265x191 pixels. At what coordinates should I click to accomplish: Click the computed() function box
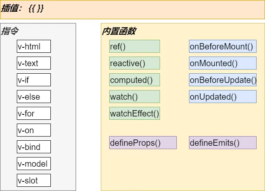click(x=134, y=80)
